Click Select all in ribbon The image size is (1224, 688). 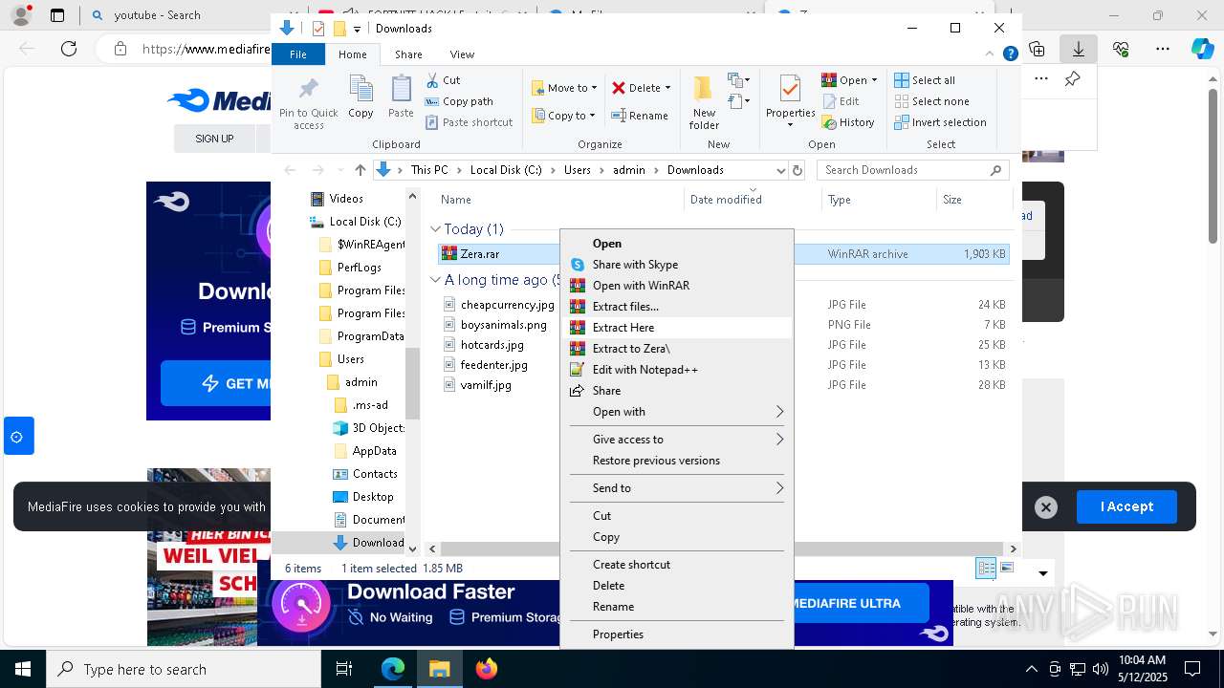click(x=924, y=80)
